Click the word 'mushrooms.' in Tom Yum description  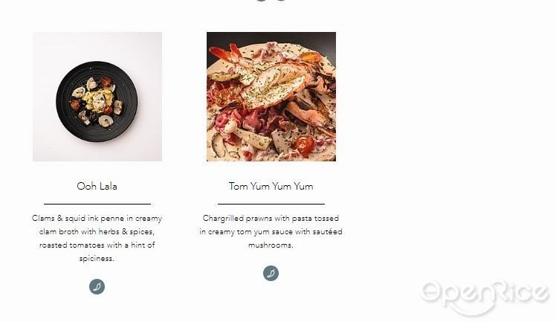271,245
